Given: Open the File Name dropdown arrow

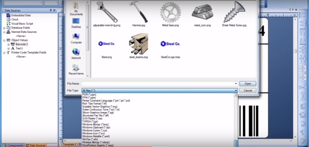Looking at the screenshot, I should [236, 84].
